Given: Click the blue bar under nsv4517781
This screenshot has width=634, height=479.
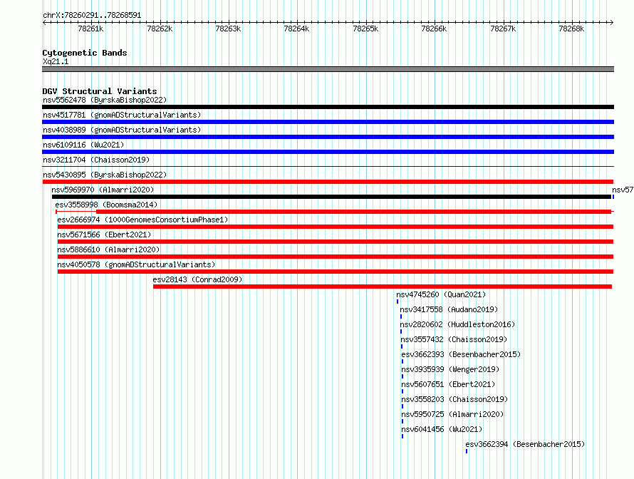Looking at the screenshot, I should [328, 122].
